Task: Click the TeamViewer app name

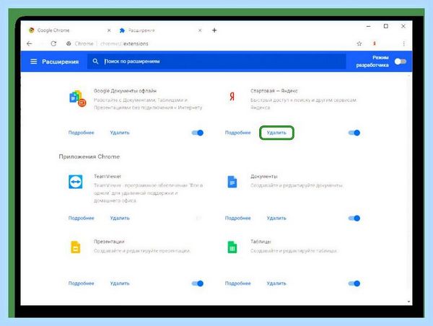Action: (108, 177)
